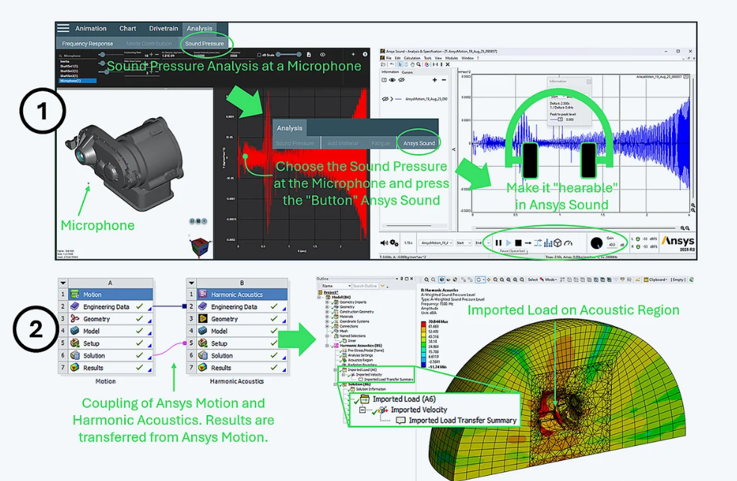Click the Play button in Ansys Sound
This screenshot has width=737, height=481.
508,243
